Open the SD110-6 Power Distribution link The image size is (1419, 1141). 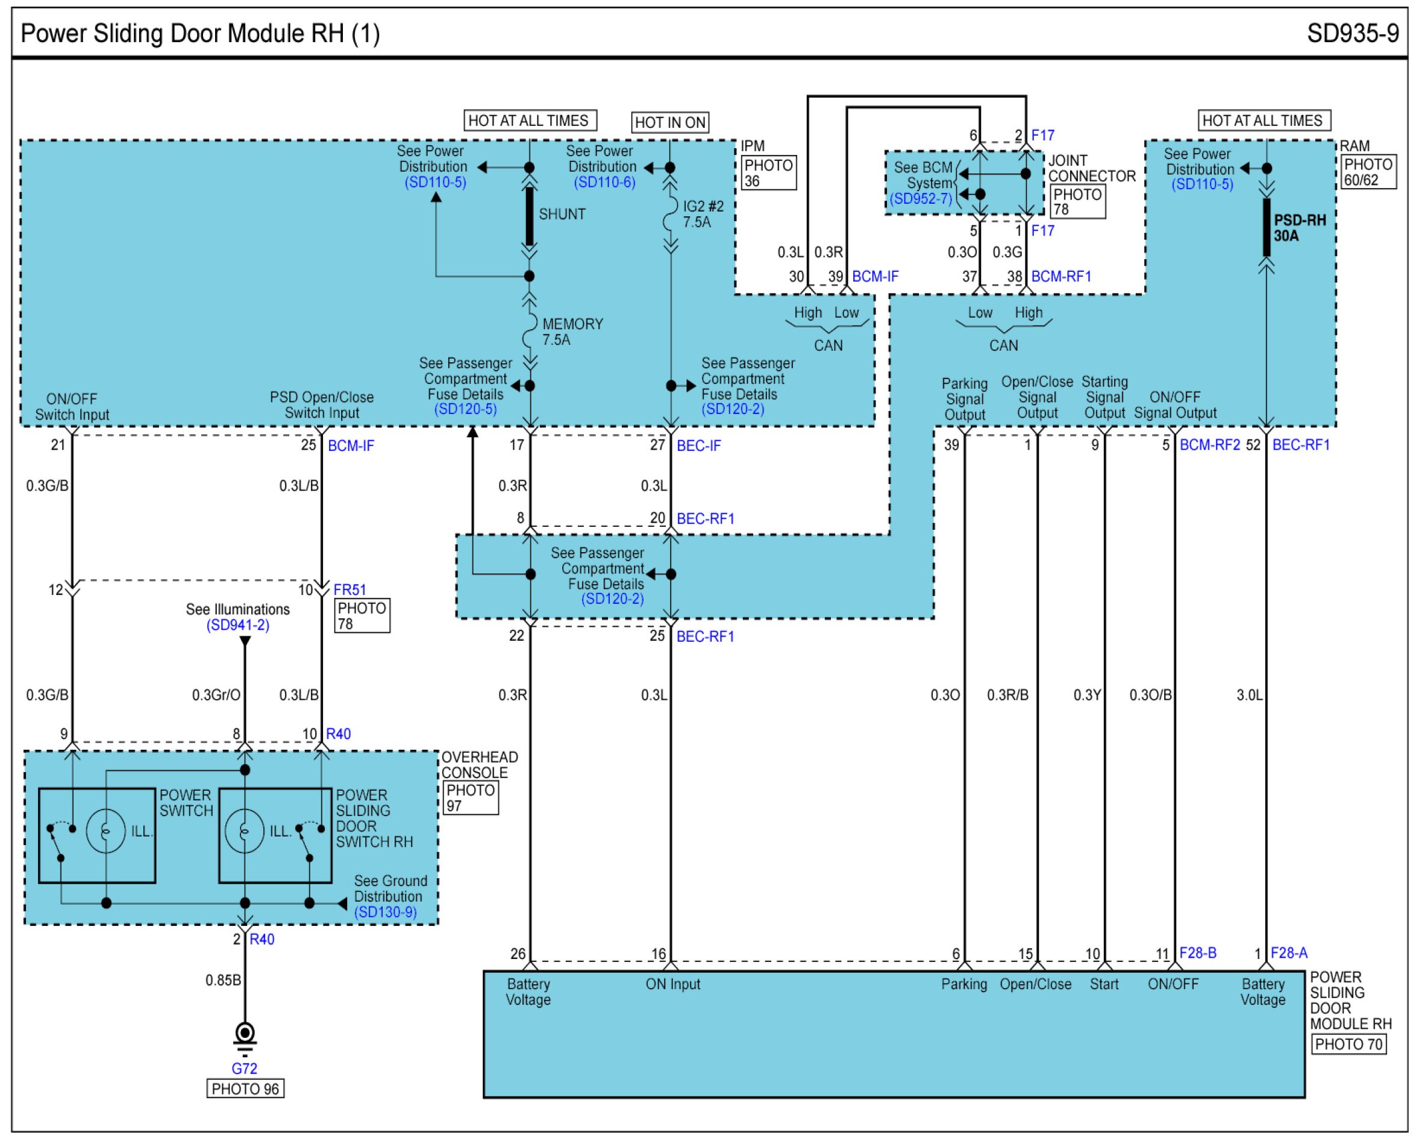point(604,183)
